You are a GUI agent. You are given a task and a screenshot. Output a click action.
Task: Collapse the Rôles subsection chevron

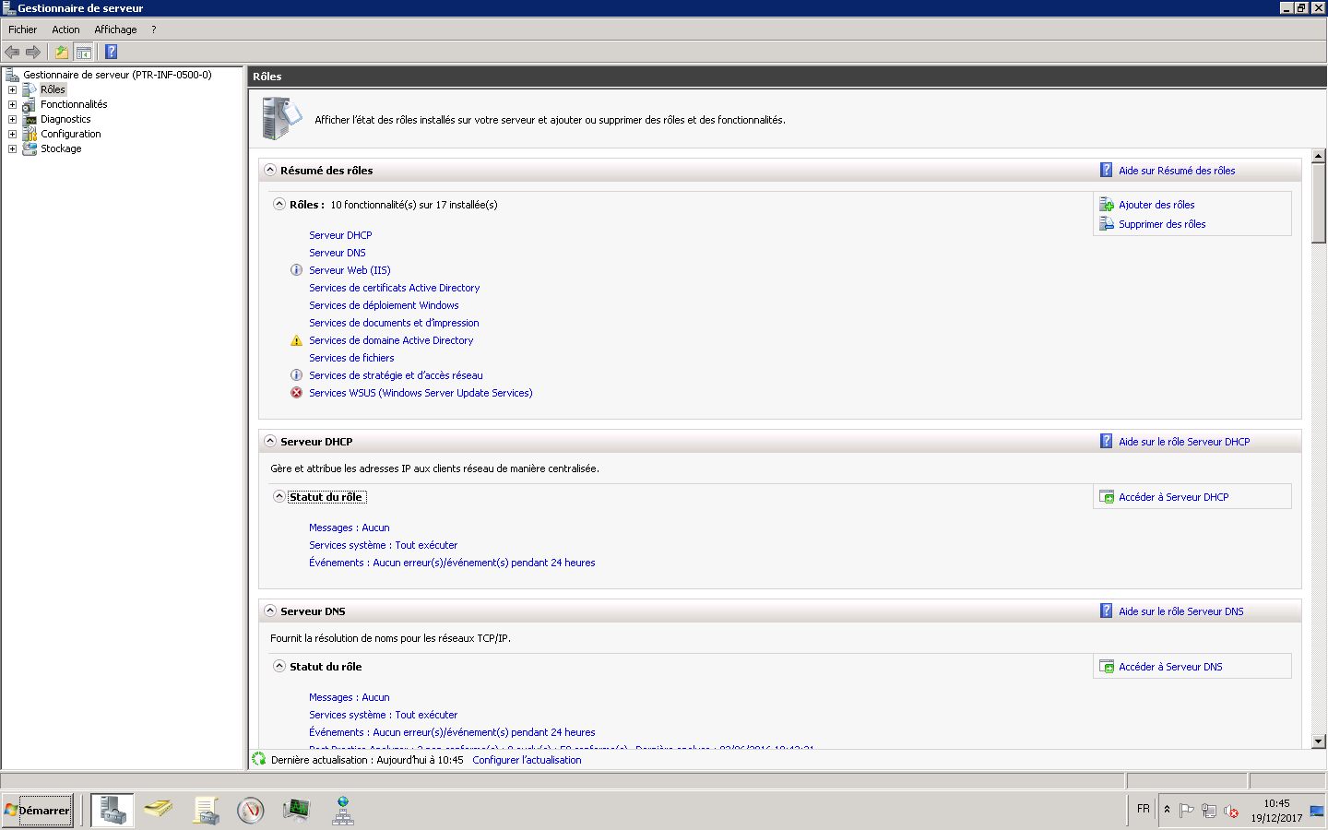[279, 204]
